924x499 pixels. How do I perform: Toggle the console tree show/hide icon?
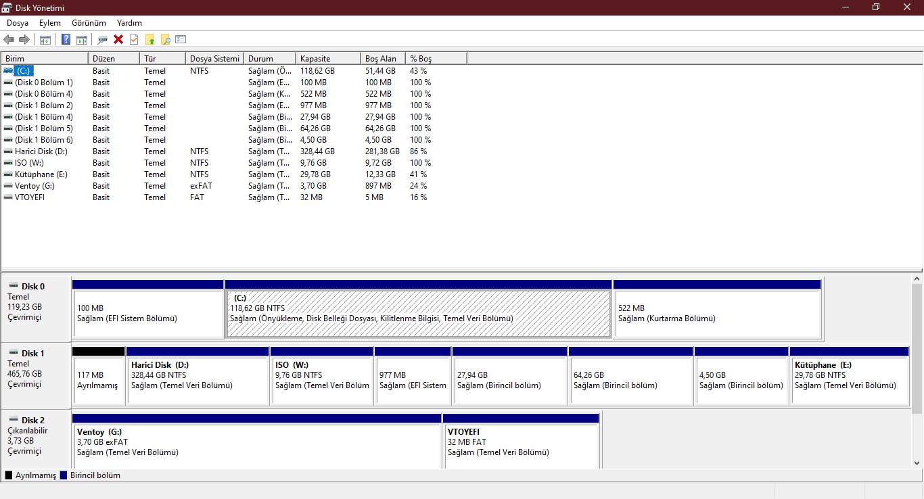(x=45, y=39)
